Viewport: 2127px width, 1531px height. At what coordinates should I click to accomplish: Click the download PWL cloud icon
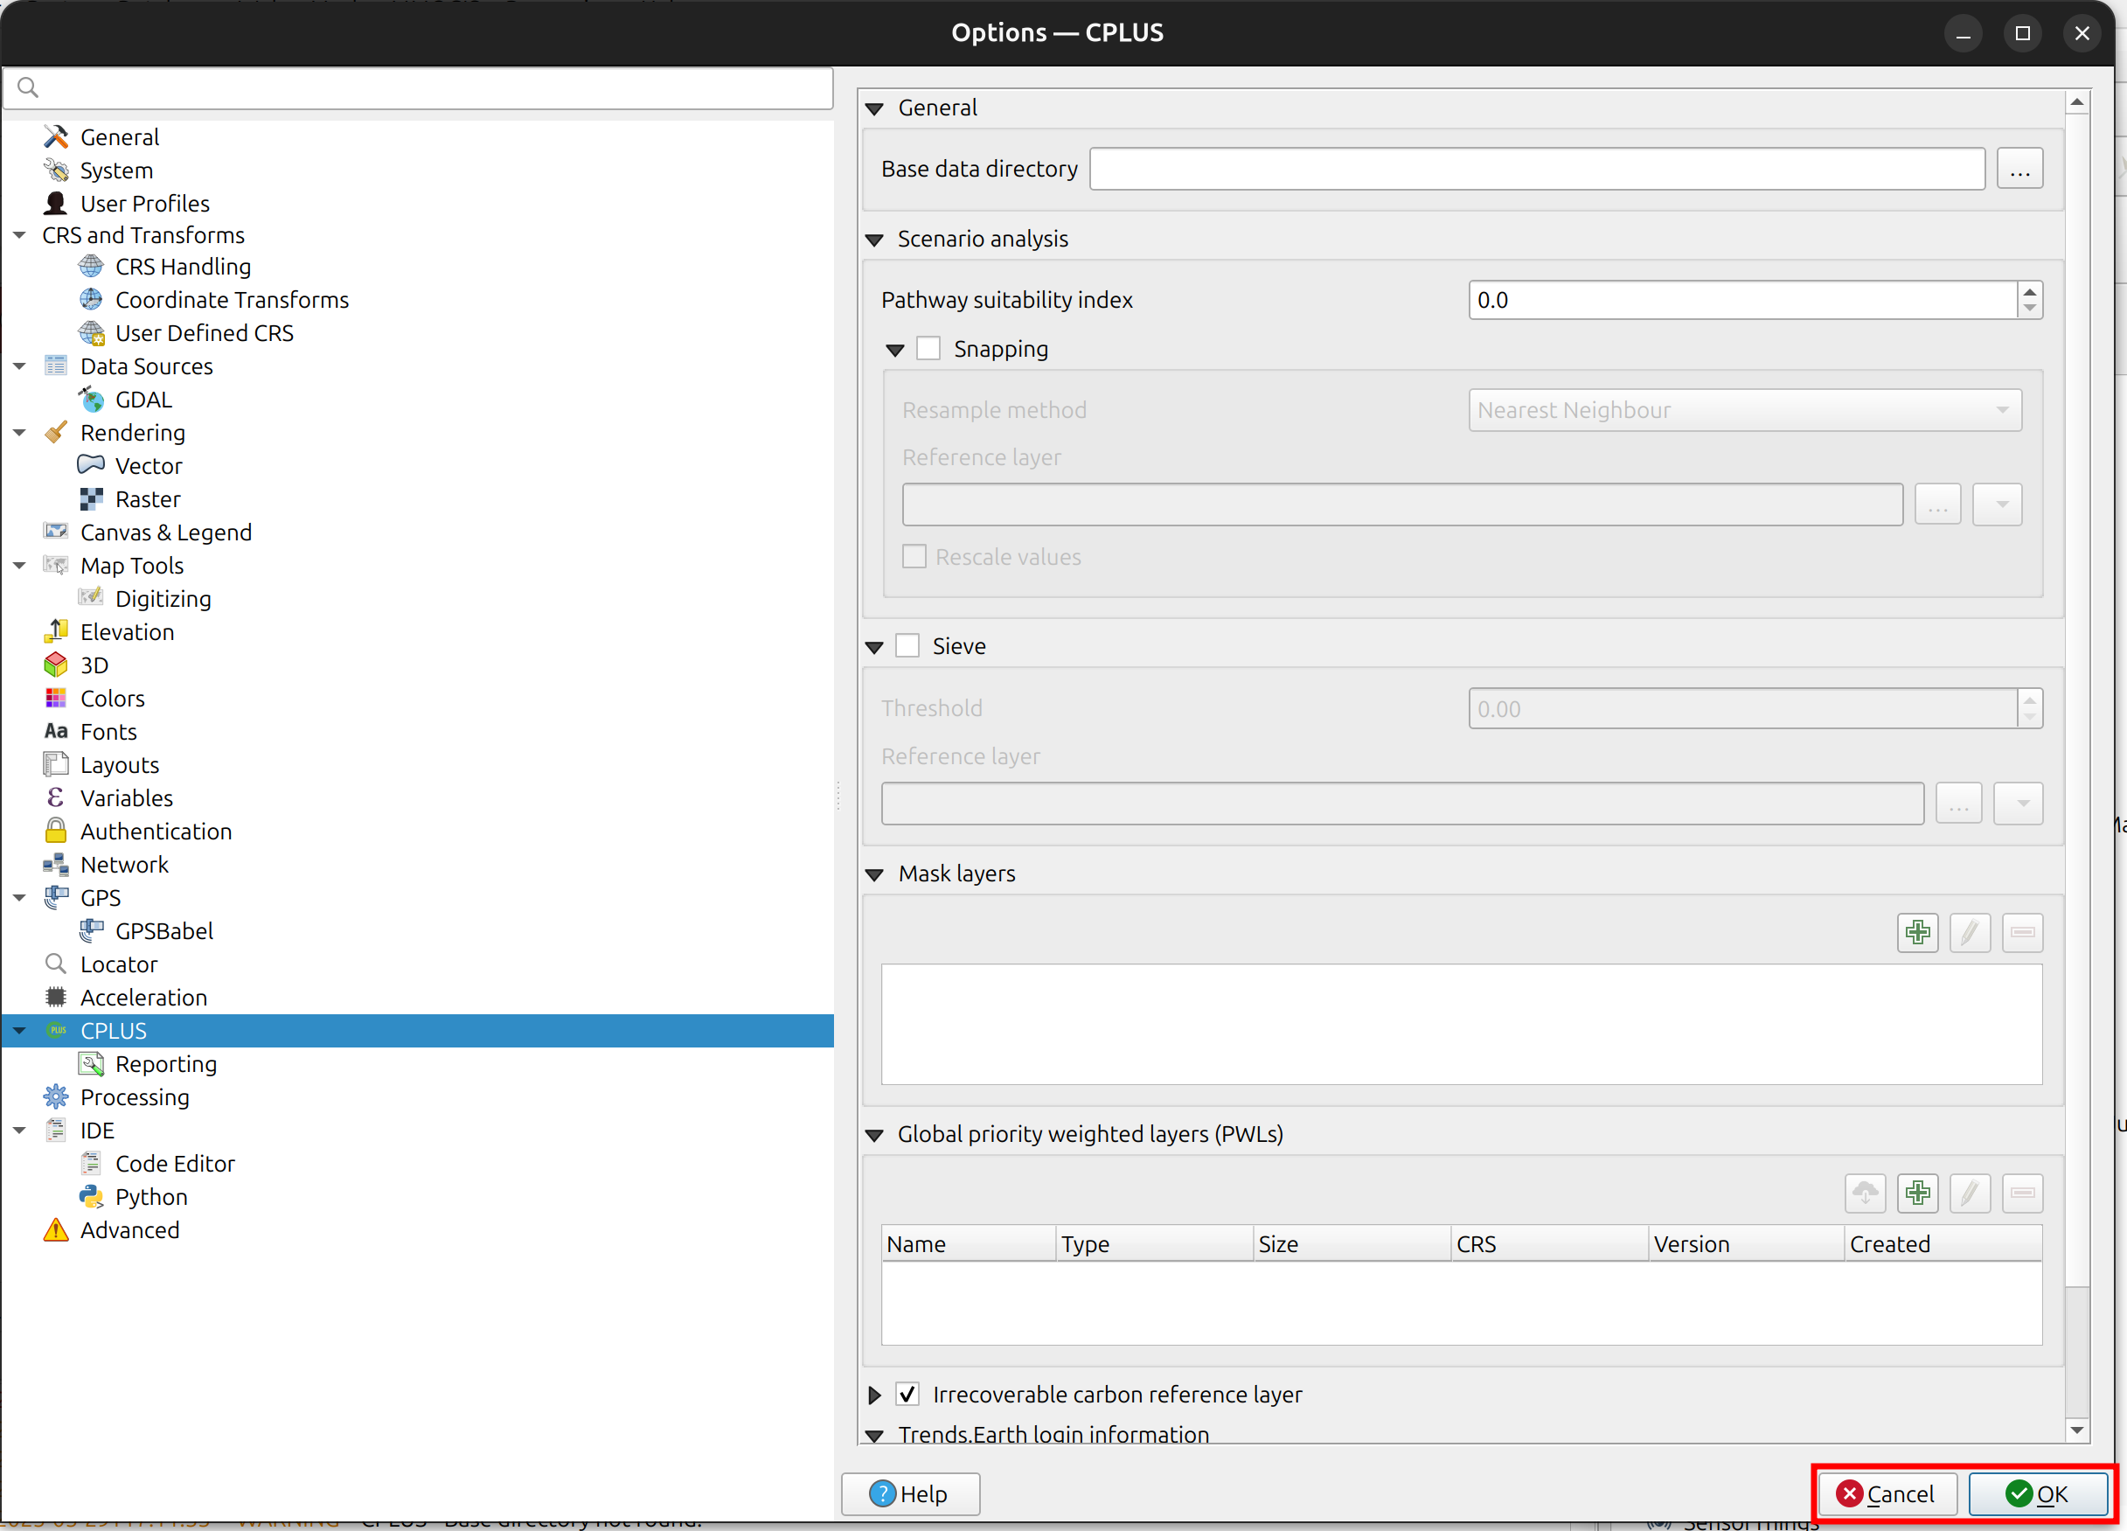(x=1866, y=1193)
